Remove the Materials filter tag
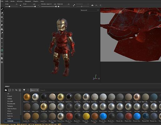Screen dimensions: 161x125 click(x=37, y=90)
